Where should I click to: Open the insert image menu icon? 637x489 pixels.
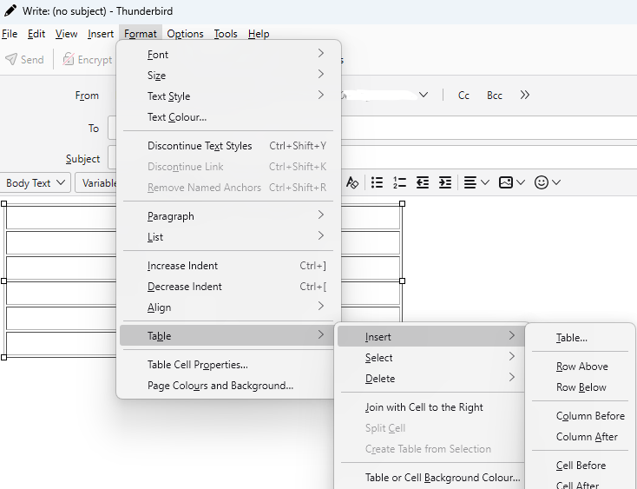tap(512, 182)
